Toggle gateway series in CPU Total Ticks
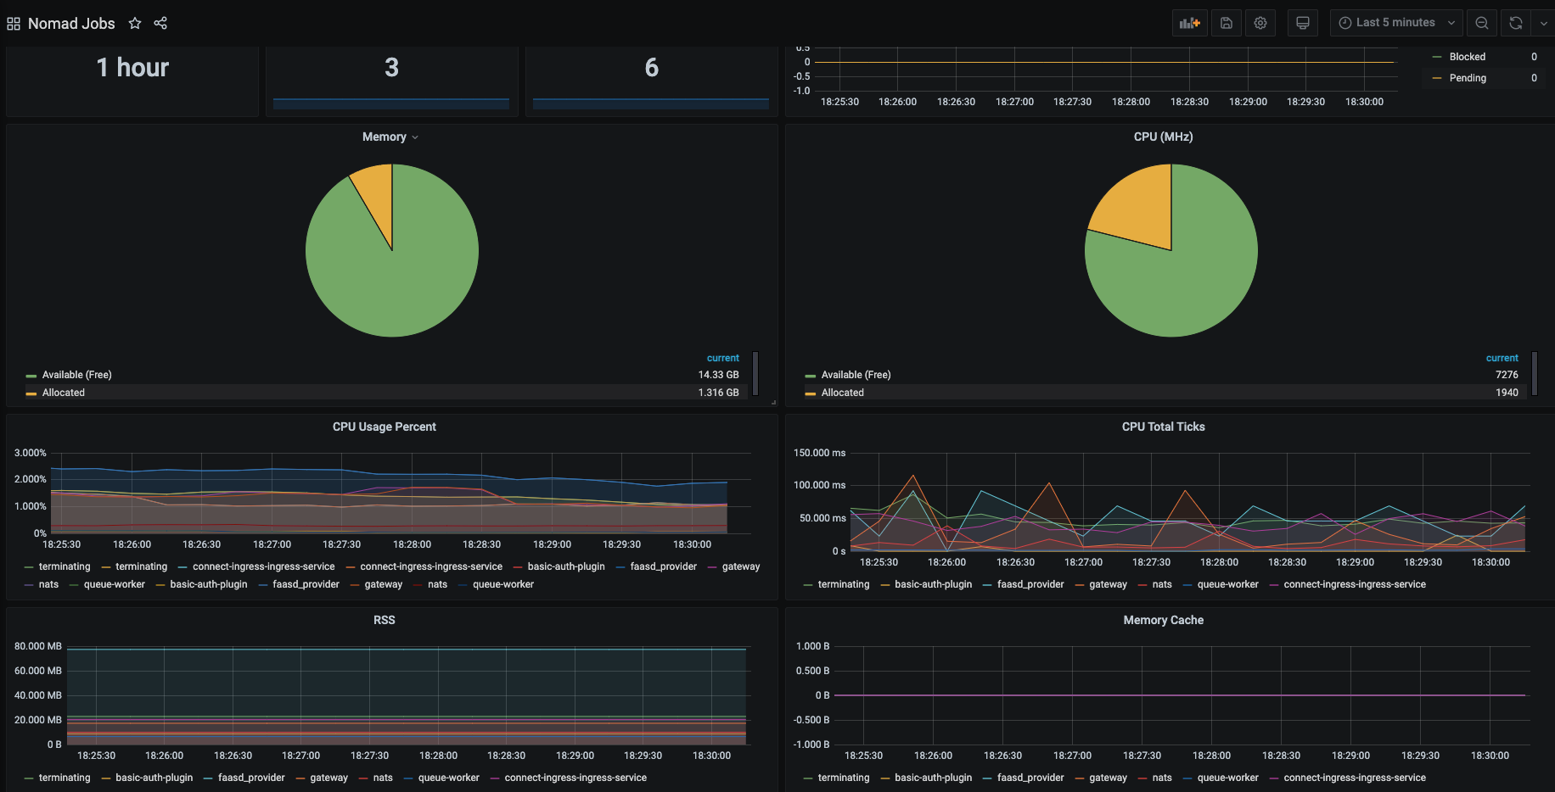 1108,584
